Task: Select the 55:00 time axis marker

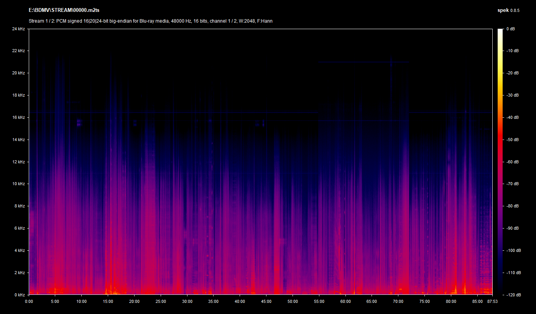Action: point(319,301)
